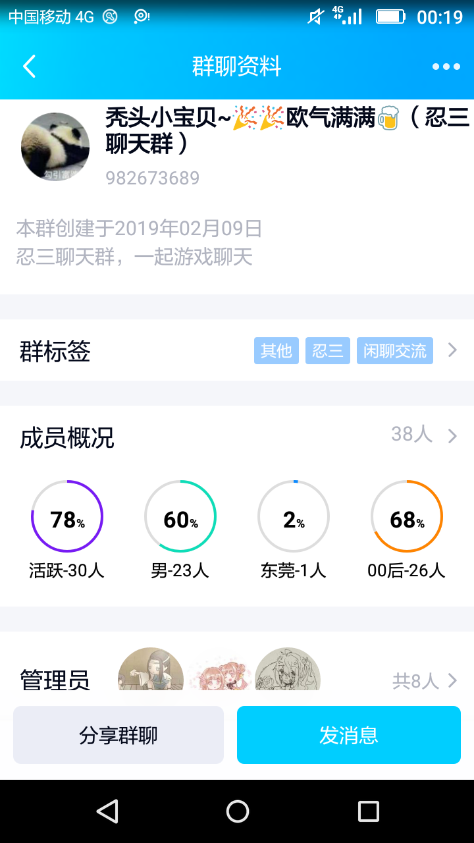The height and width of the screenshot is (843, 474).
Task: Tap the recent apps square button
Action: 368,811
